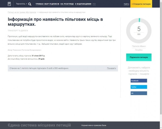Click the author name Романишин Ростислав Володимирович
This screenshot has height=129, width=162.
coord(27,50)
